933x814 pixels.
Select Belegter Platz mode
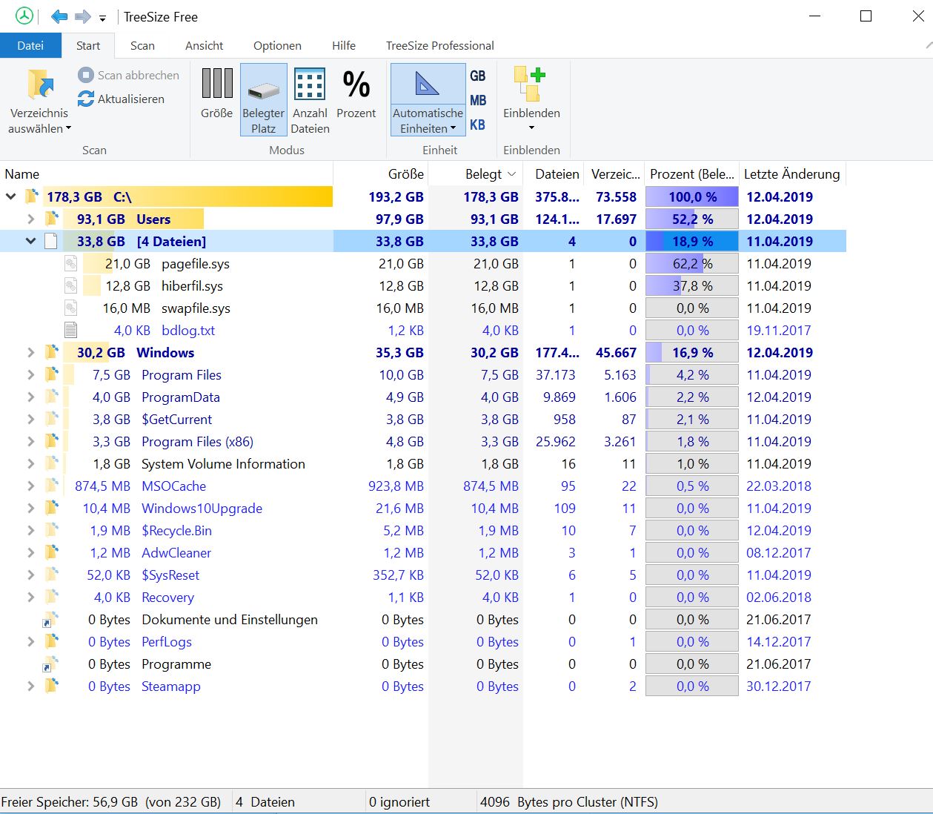click(x=263, y=100)
